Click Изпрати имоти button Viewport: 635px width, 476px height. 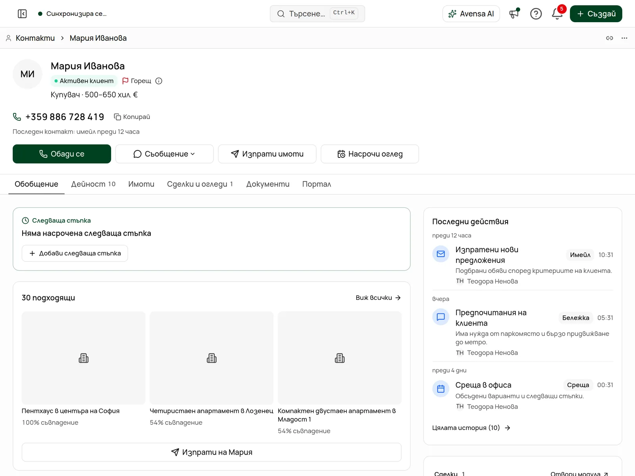[x=267, y=154]
